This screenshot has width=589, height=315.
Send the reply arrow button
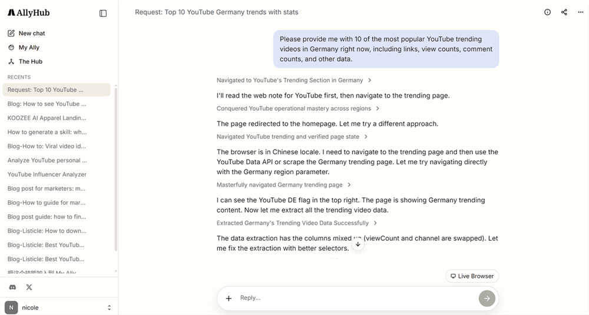click(487, 298)
